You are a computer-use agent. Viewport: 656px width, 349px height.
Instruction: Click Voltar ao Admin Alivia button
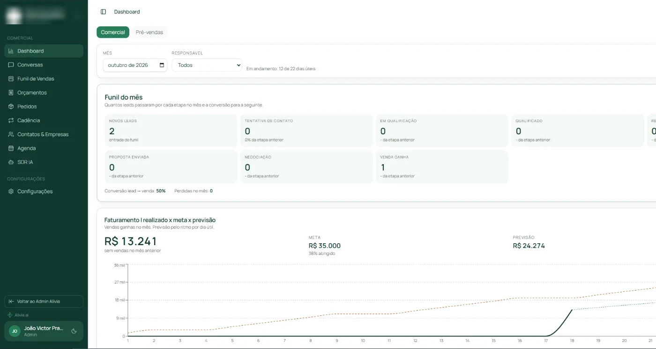coord(44,301)
